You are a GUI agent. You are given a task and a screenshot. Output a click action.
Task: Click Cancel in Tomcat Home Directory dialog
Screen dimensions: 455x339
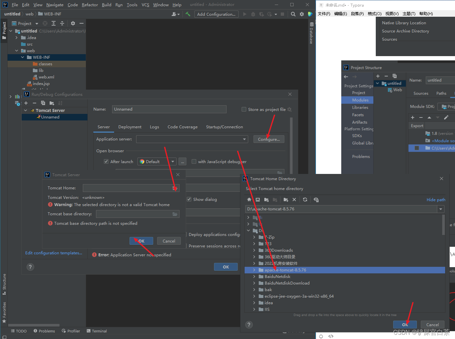pos(432,325)
